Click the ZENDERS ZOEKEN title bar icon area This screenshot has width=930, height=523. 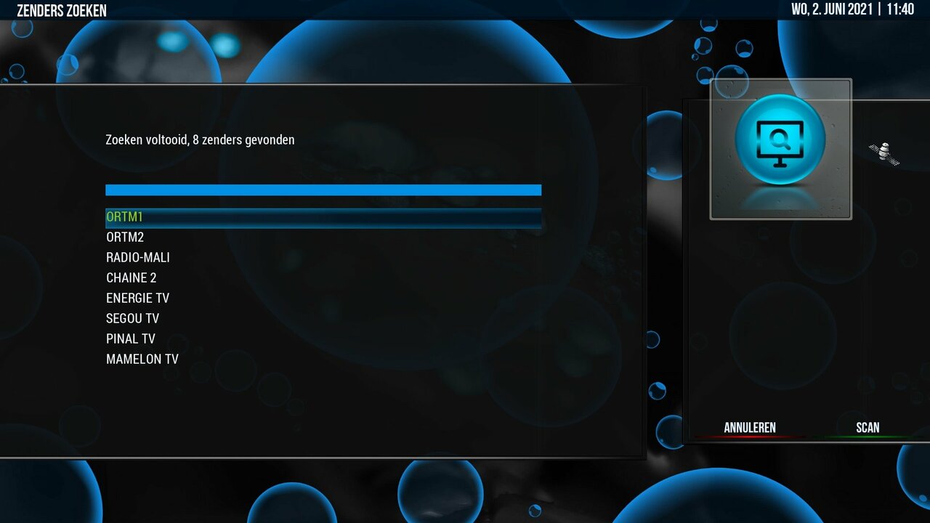62,10
